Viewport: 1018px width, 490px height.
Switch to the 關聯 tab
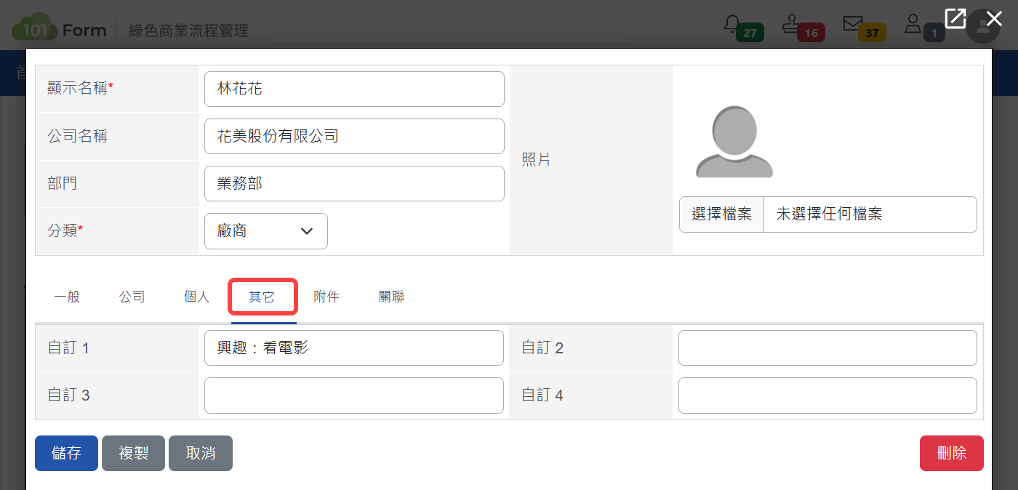(392, 297)
